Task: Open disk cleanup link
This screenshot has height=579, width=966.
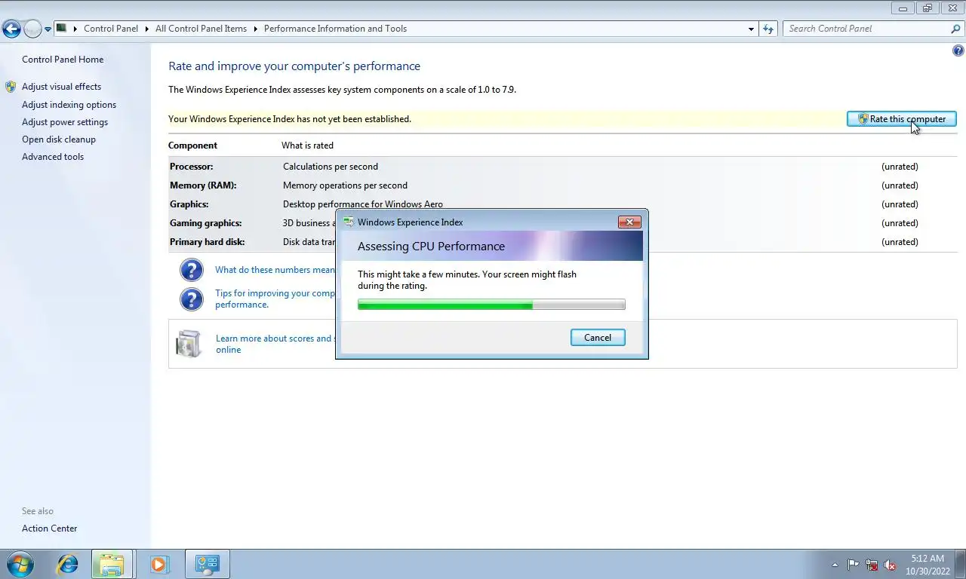Action: point(59,139)
